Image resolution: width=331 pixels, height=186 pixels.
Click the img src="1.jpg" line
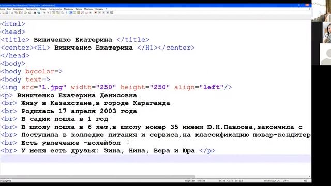click(x=116, y=87)
